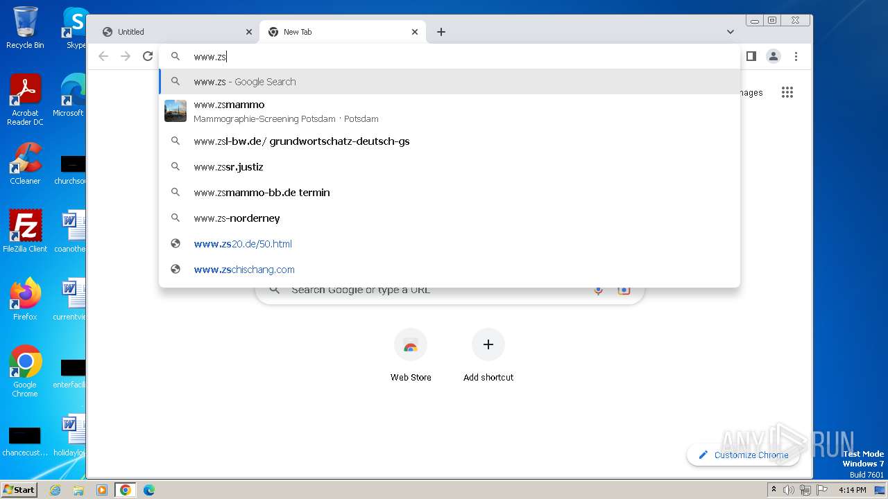
Task: Open the holiday Word document on desktop
Action: [71, 435]
